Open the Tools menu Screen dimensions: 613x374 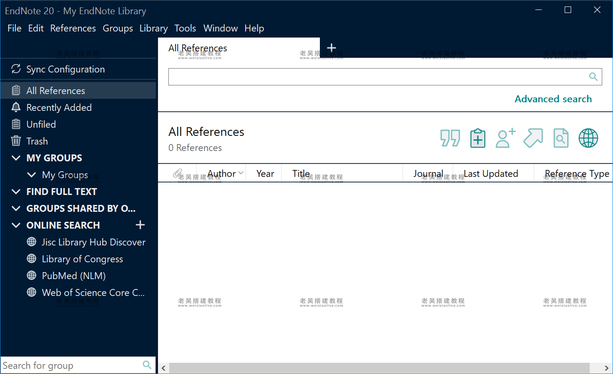point(185,28)
